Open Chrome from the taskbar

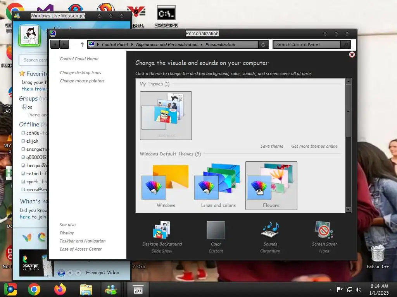34,289
